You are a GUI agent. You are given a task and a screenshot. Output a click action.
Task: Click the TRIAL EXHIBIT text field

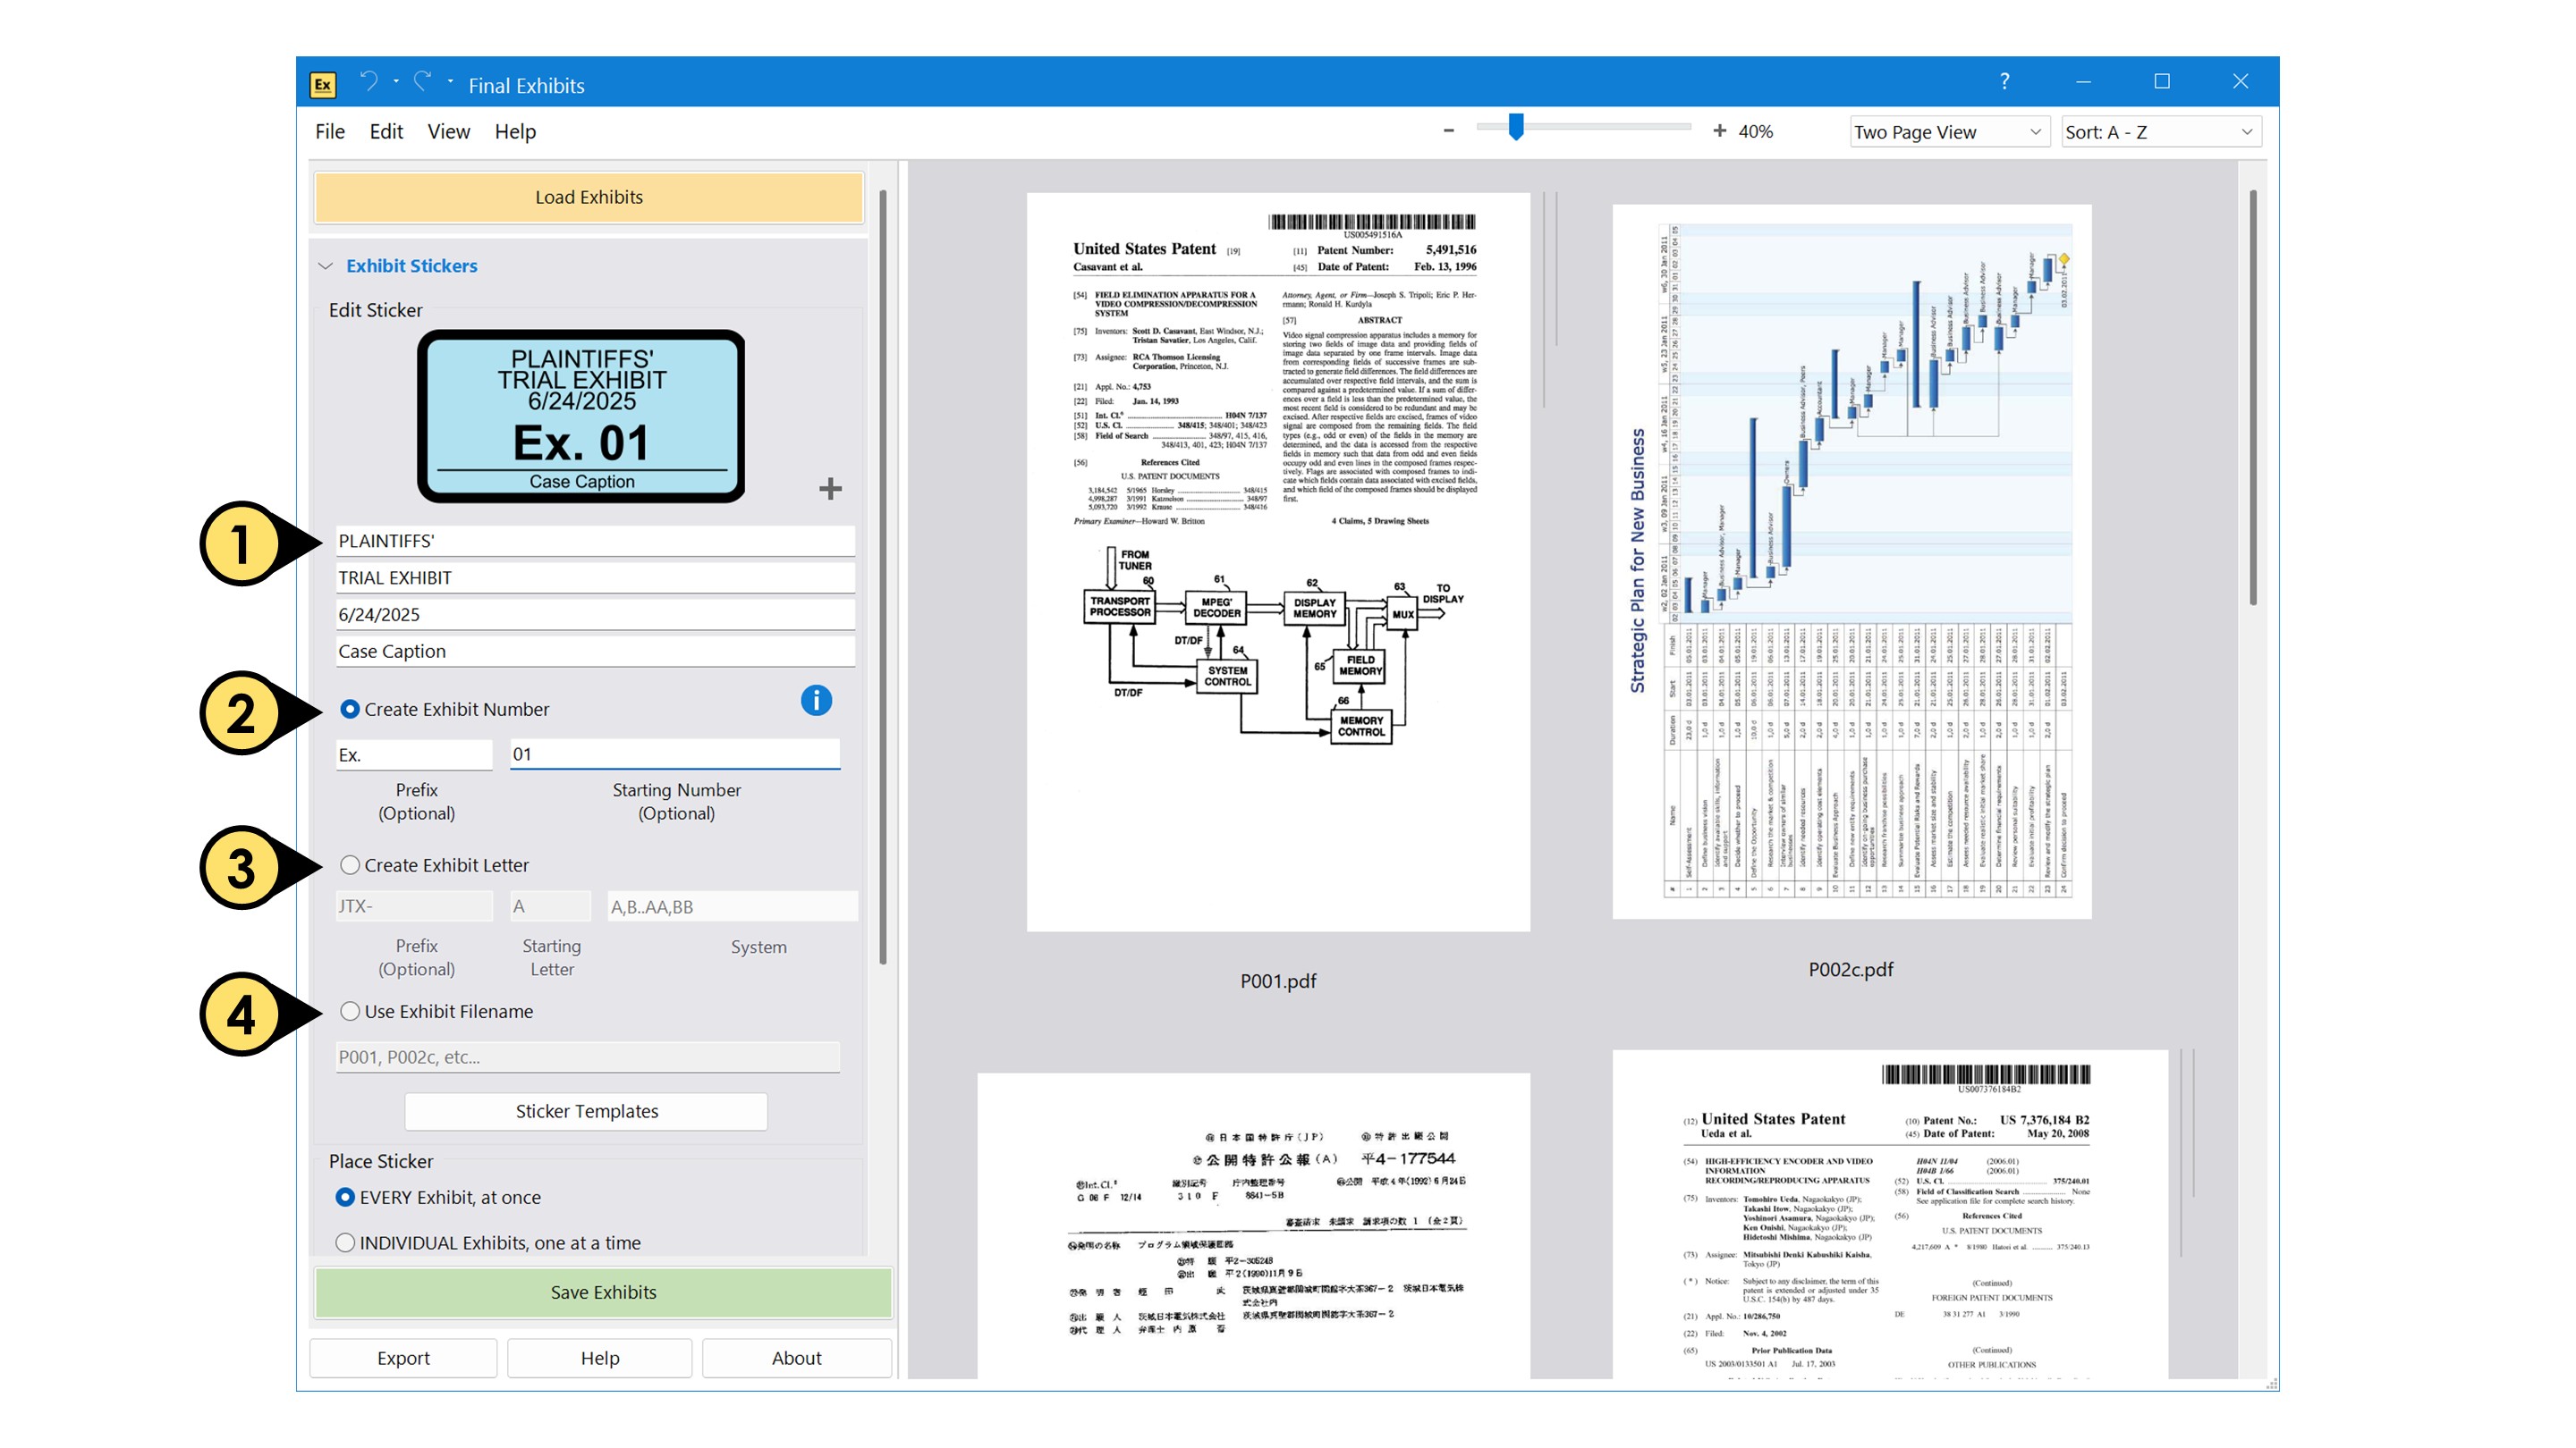pos(595,577)
